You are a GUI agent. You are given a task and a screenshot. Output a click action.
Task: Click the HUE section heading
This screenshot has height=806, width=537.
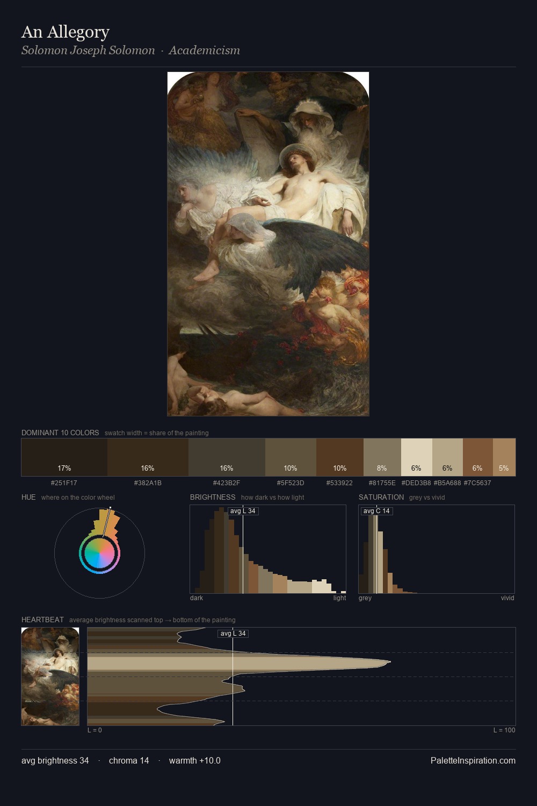click(x=28, y=497)
